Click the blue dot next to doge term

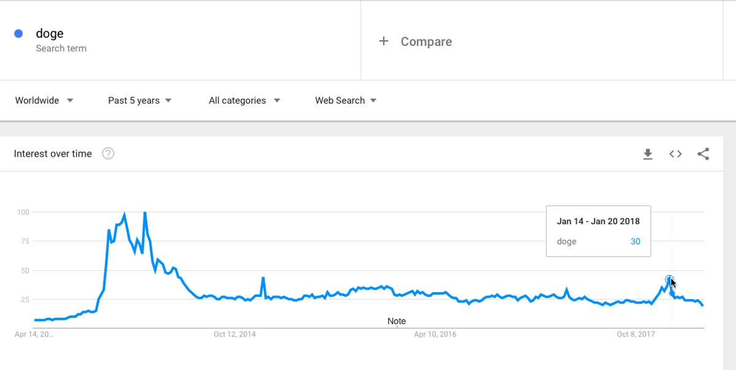[17, 32]
